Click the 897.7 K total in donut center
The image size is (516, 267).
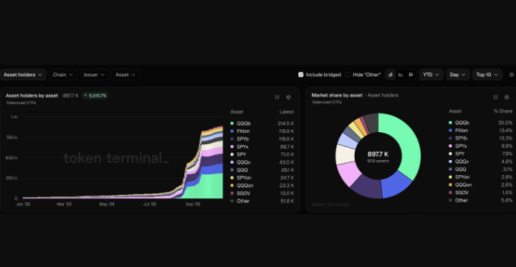[378, 154]
